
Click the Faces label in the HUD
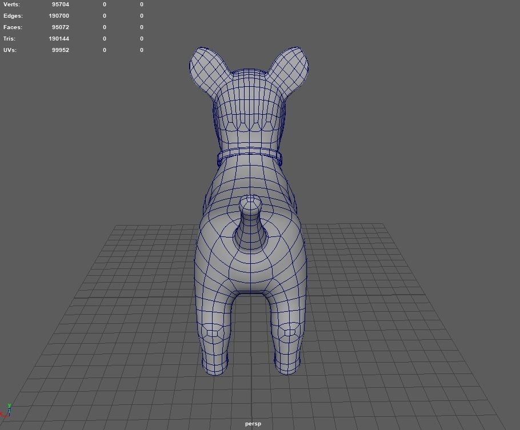point(13,27)
